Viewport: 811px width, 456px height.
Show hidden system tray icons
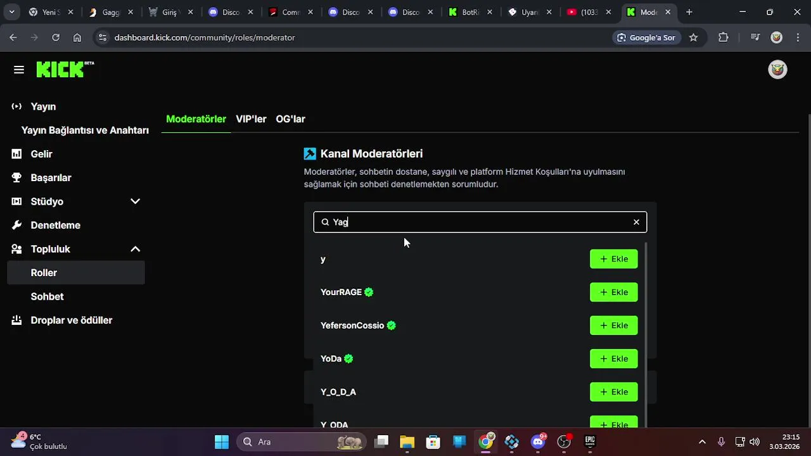click(x=702, y=441)
